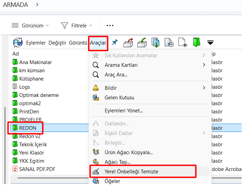Viewport: 242px width, 185px height.
Task: Click the Öğeler puzzle icon
Action: 96,181
